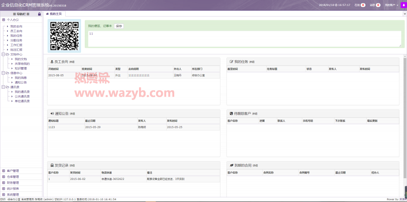Click the lock icon on the navigation bar
Image resolution: width=407 pixels, height=202 pixels.
click(x=39, y=14)
